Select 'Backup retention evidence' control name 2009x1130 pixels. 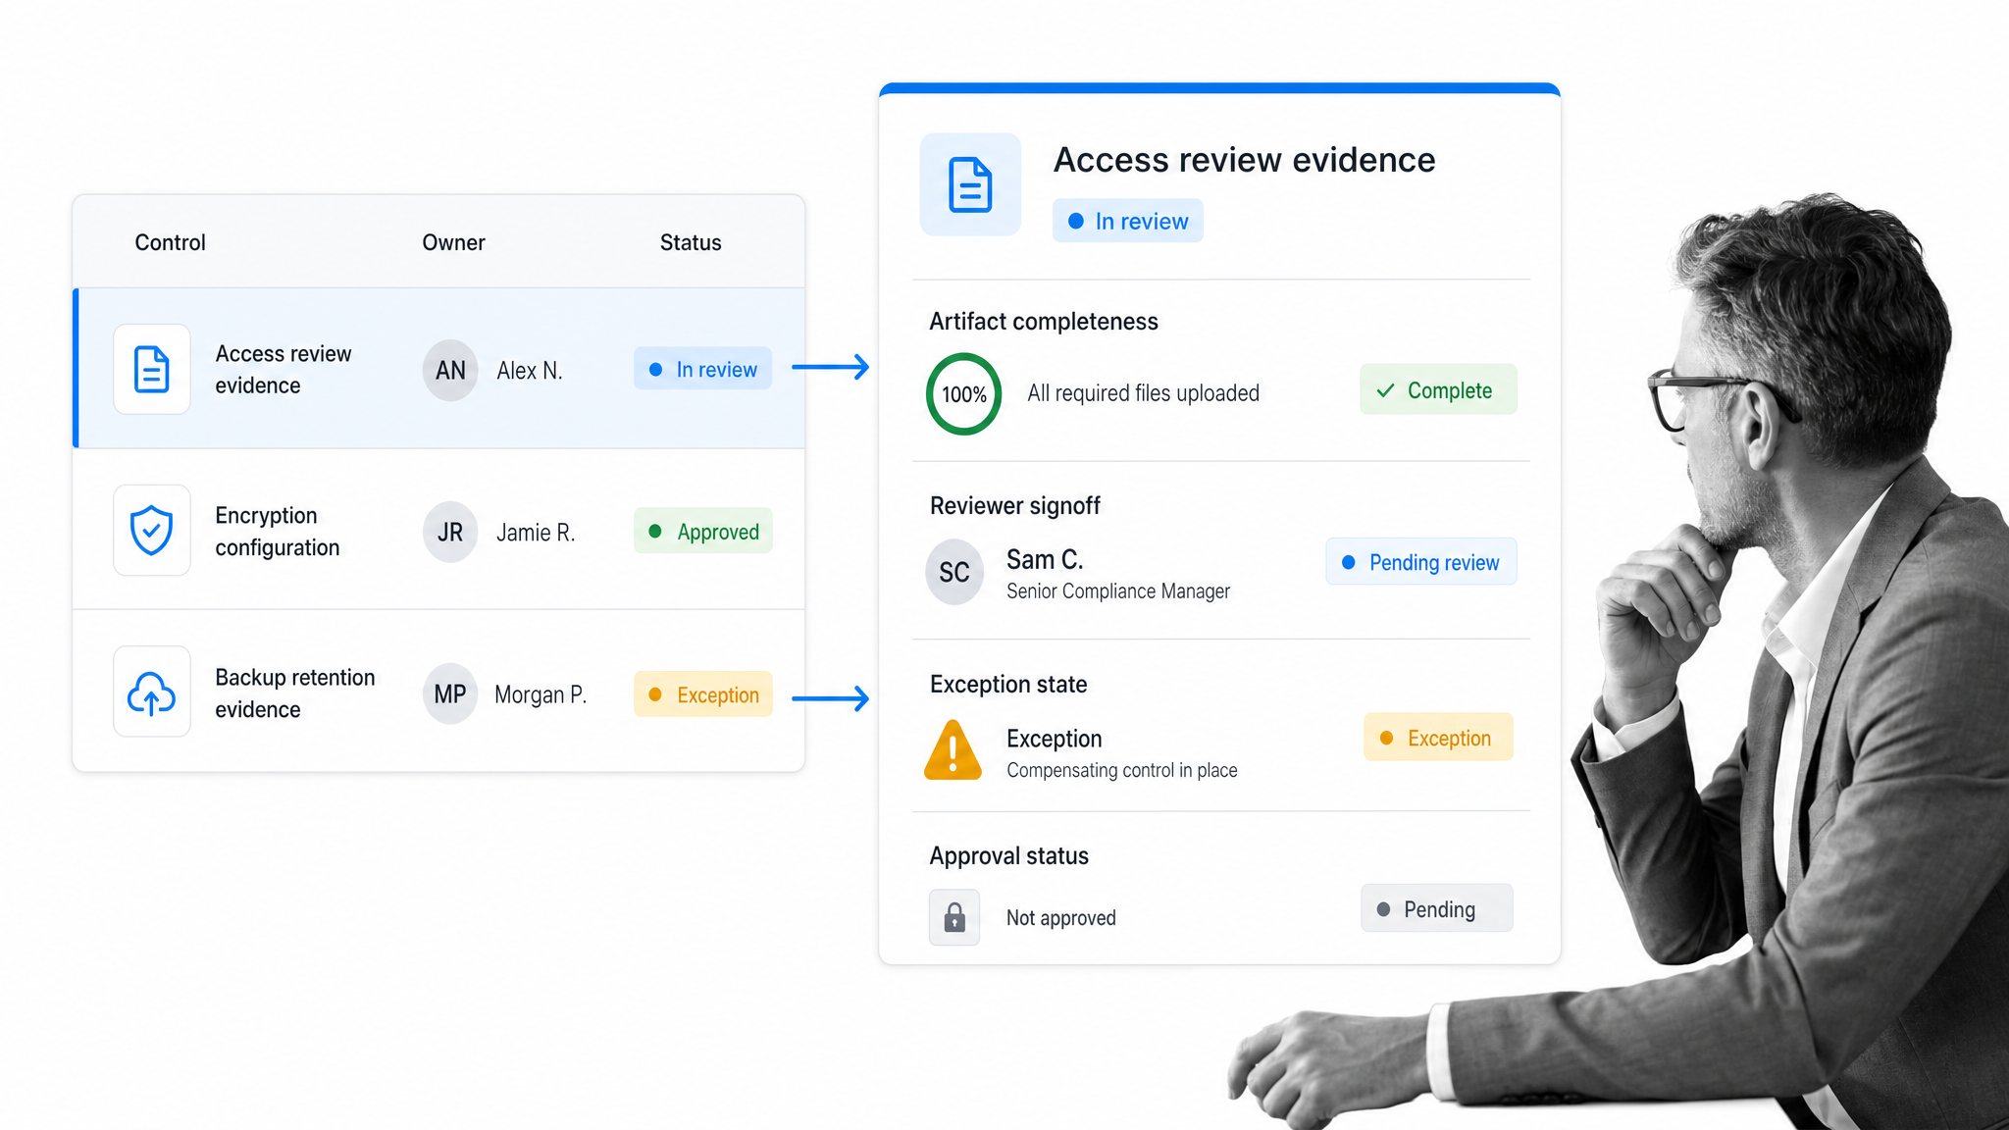[x=295, y=693]
